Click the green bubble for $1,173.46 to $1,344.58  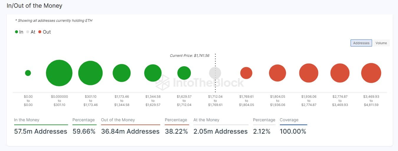pyautogui.click(x=122, y=73)
